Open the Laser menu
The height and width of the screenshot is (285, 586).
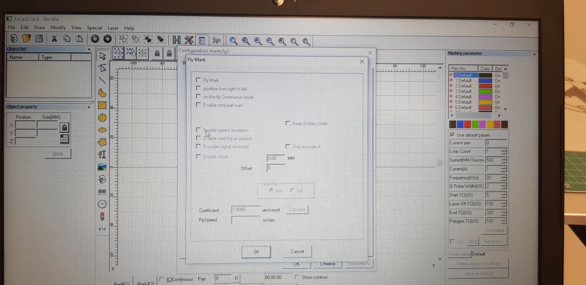[113, 28]
